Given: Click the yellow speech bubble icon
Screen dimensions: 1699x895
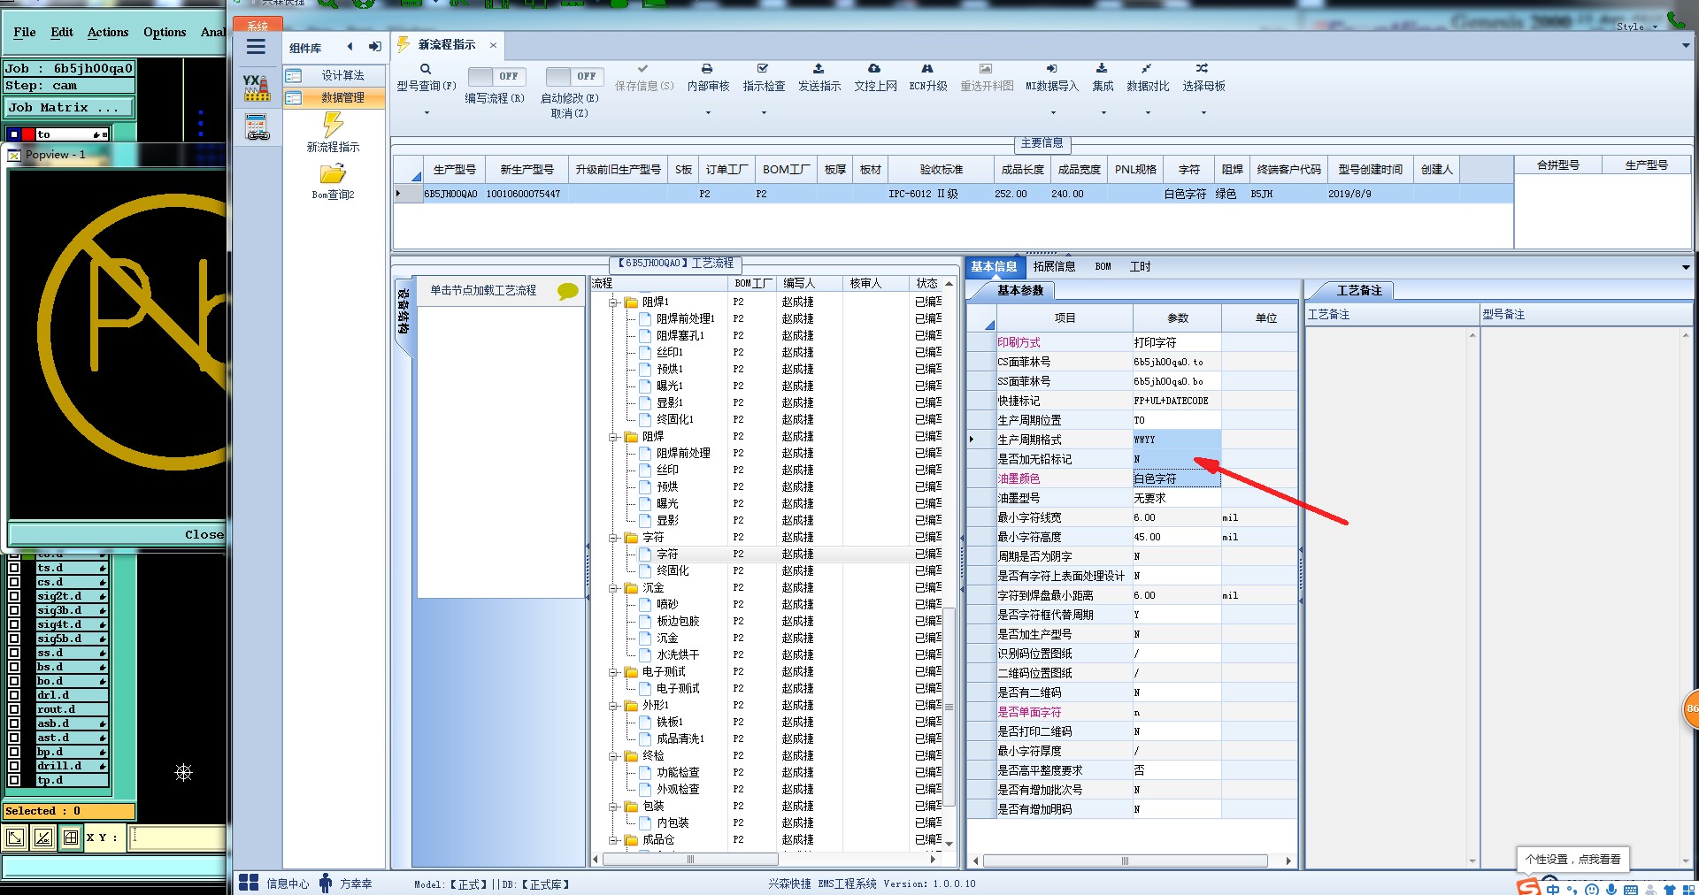Looking at the screenshot, I should 568,291.
